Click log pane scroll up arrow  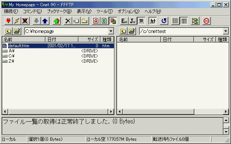(x=226, y=120)
